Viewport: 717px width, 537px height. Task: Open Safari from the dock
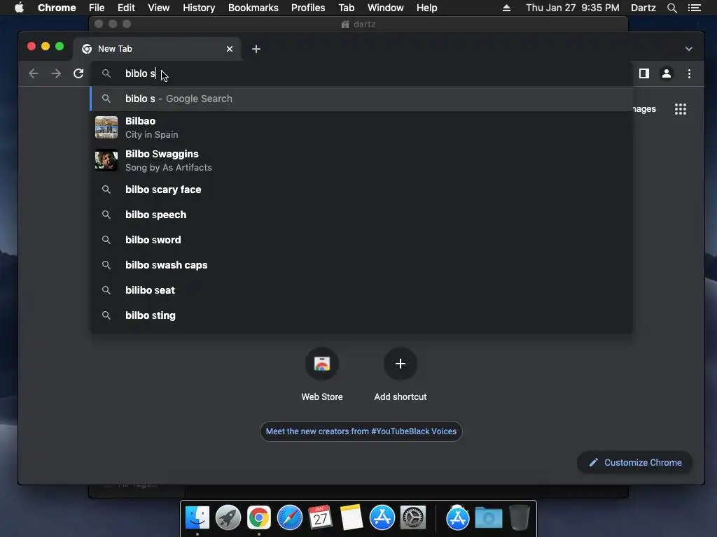point(289,518)
